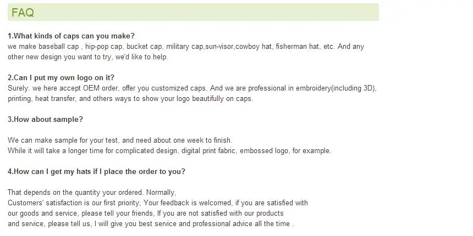Viewport: 473px width, 236px height.
Task: Click the question "What kinds of caps can you make?"
Action: [71, 36]
